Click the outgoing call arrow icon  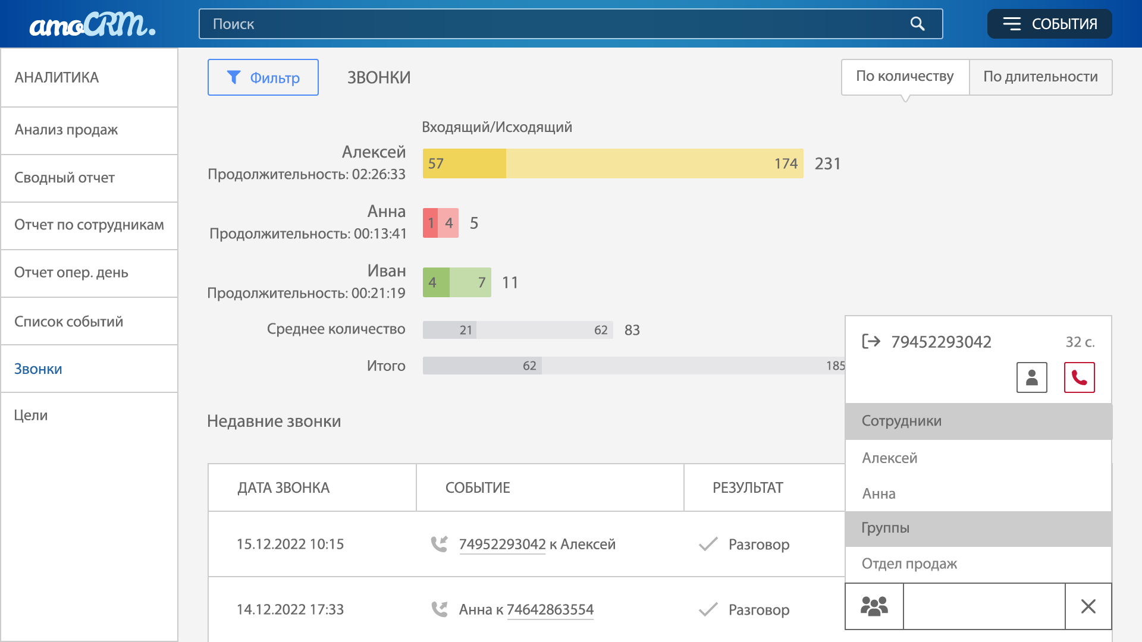point(871,341)
